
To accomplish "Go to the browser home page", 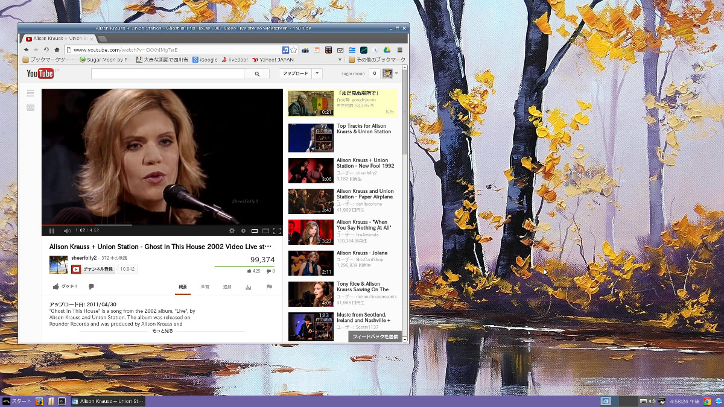I will pos(57,49).
